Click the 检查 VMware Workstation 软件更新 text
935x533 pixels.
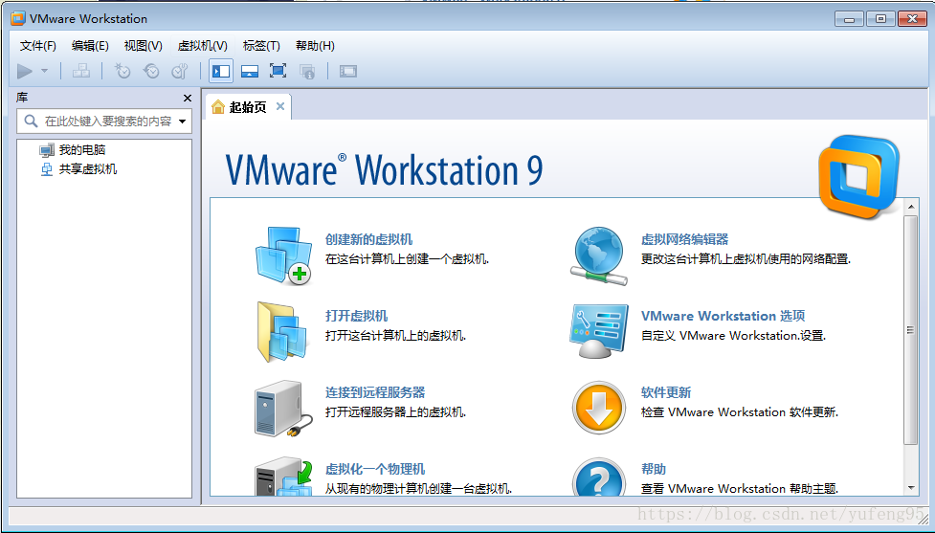[x=740, y=412]
